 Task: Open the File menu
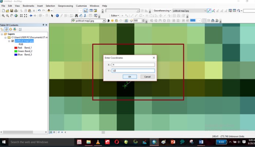tap(3, 6)
